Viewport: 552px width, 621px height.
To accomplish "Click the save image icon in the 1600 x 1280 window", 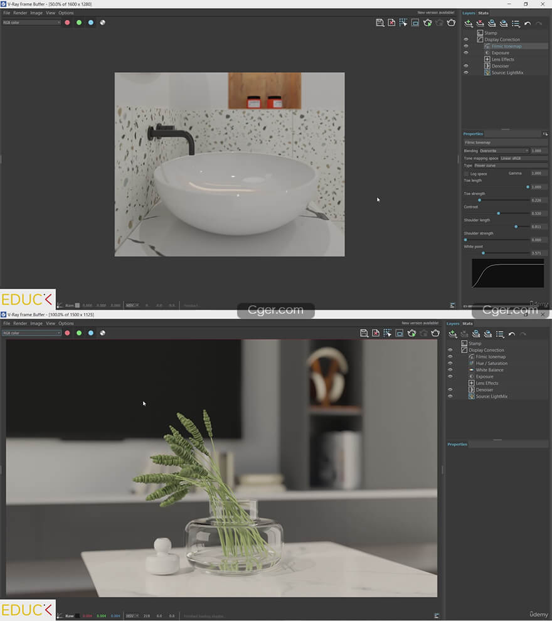I will pyautogui.click(x=379, y=23).
